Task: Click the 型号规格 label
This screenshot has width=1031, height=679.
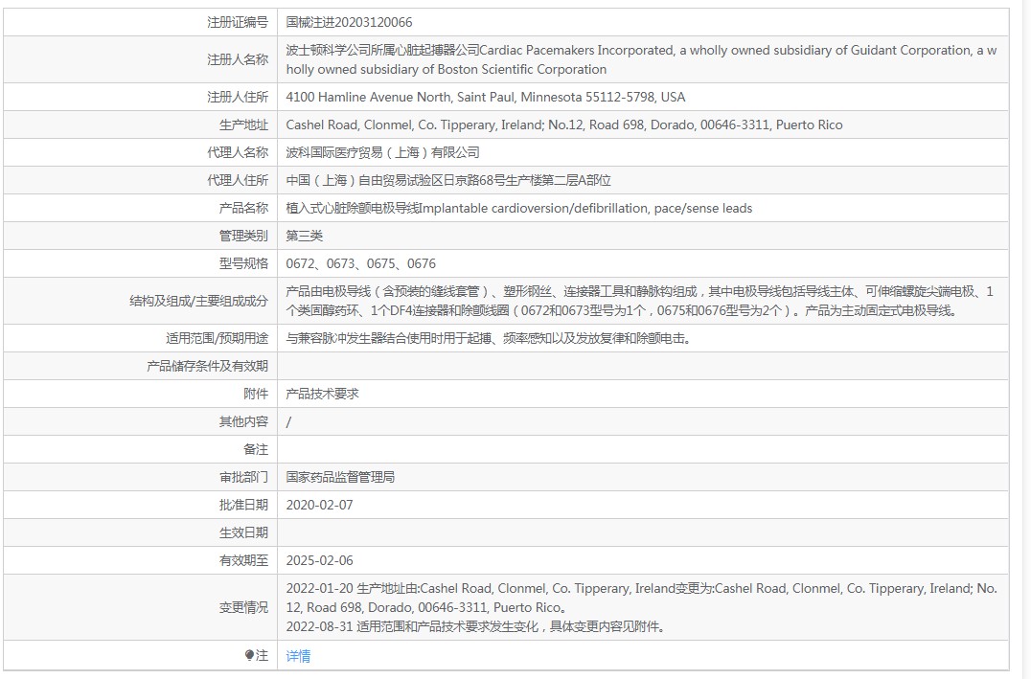Action: pos(243,263)
